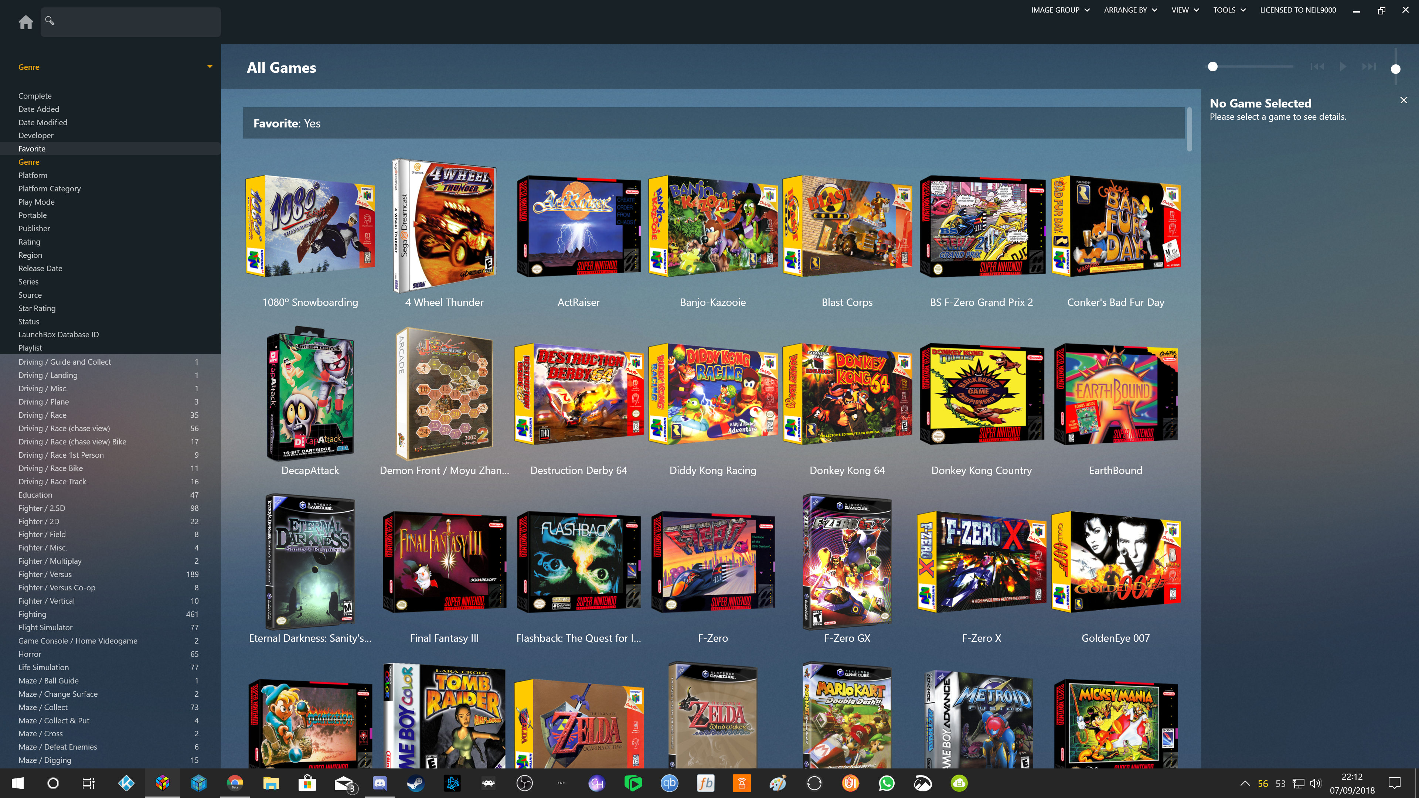This screenshot has height=798, width=1419.
Task: Select Conker's Bad Fur Day cover
Action: [1116, 226]
